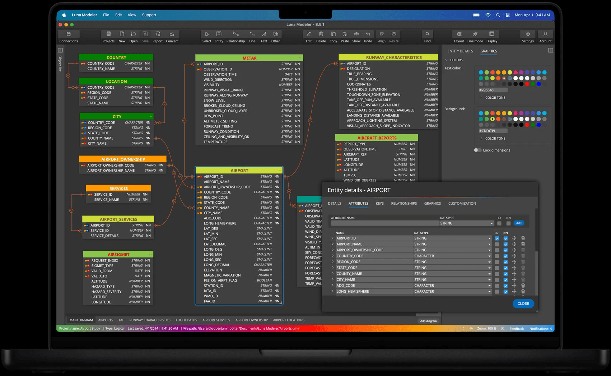611x376 pixels.
Task: Click the Undo toolbar icon
Action: [x=368, y=34]
